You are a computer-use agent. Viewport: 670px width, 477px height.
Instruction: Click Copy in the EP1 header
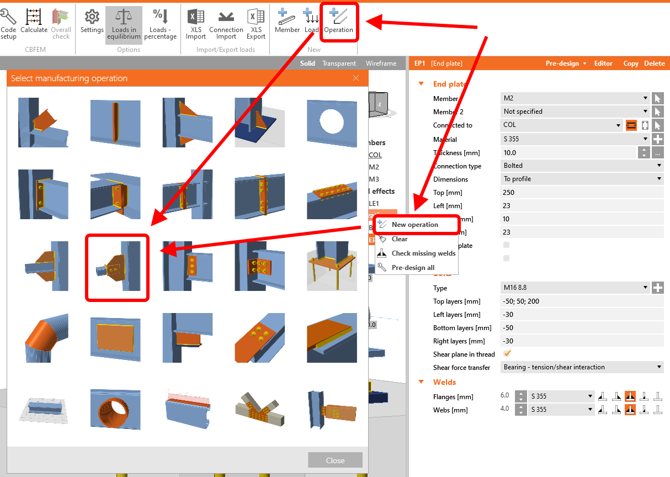pos(631,63)
